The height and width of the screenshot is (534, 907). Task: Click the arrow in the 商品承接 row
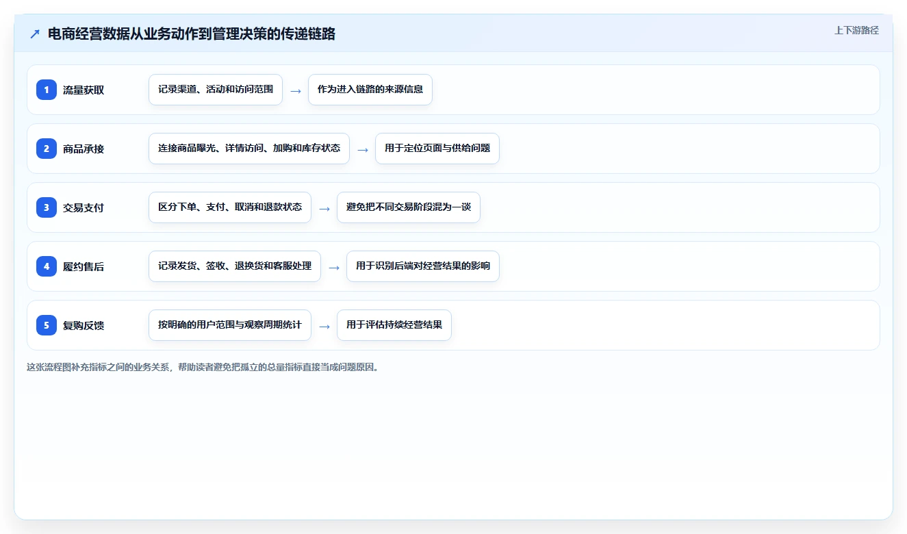point(363,149)
